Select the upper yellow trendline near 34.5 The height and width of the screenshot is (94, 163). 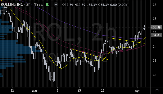point(127,41)
